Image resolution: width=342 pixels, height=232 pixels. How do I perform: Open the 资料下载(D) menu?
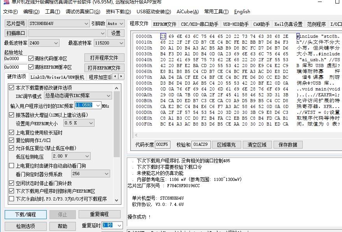(x=118, y=12)
